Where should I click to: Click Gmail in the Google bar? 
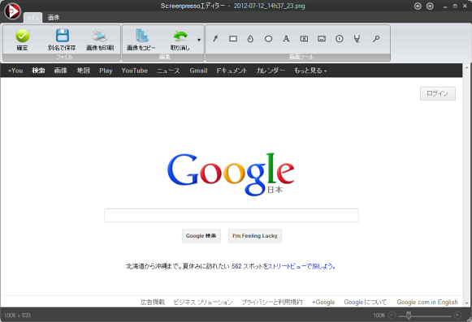(198, 71)
